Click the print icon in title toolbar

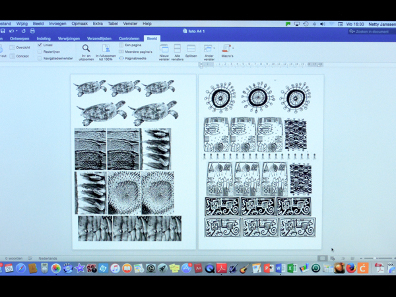32,31
